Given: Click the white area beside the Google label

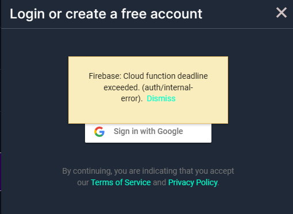Looking at the screenshot, I should pos(197,133).
